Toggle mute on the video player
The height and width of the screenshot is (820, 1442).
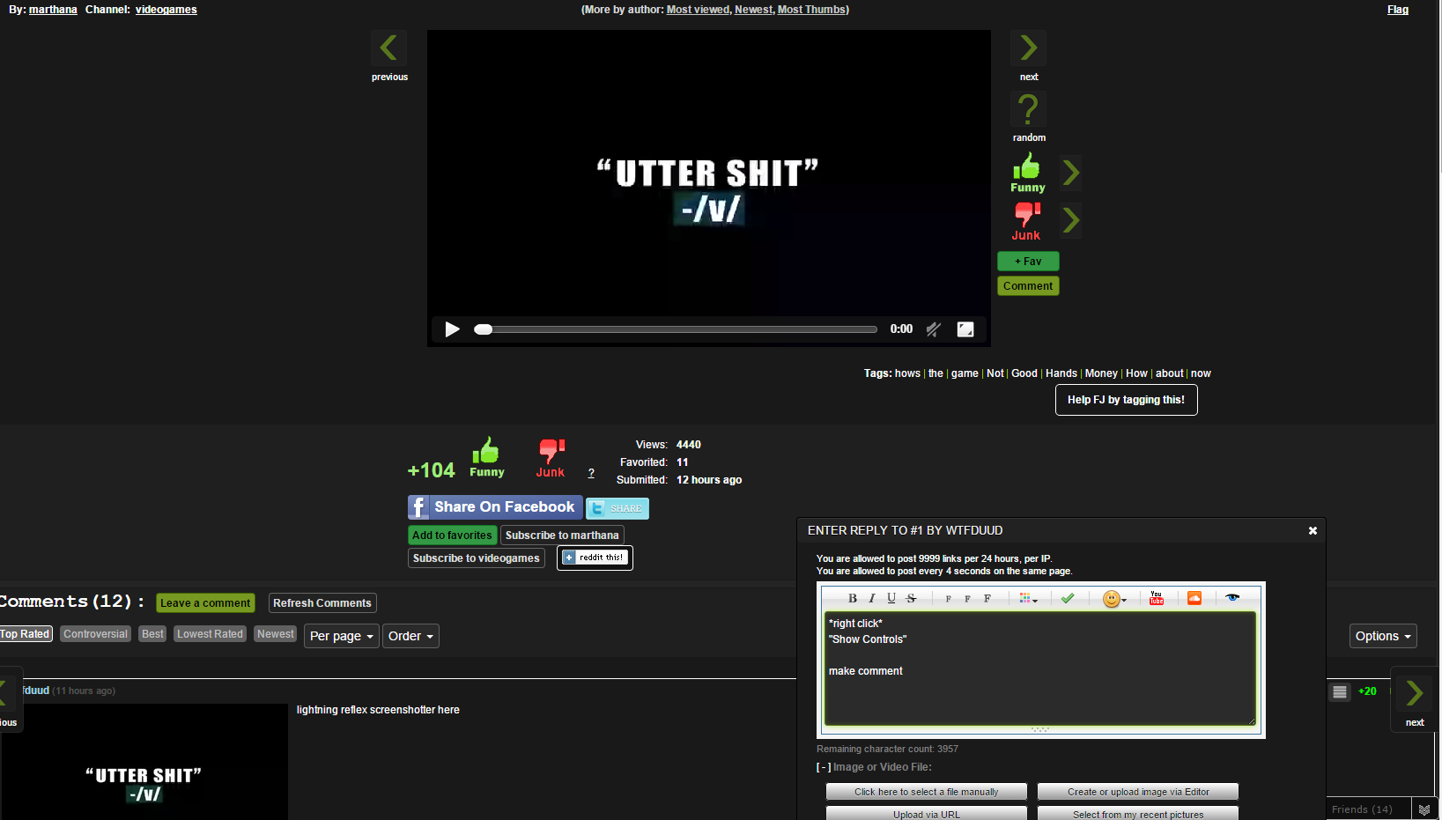click(934, 329)
